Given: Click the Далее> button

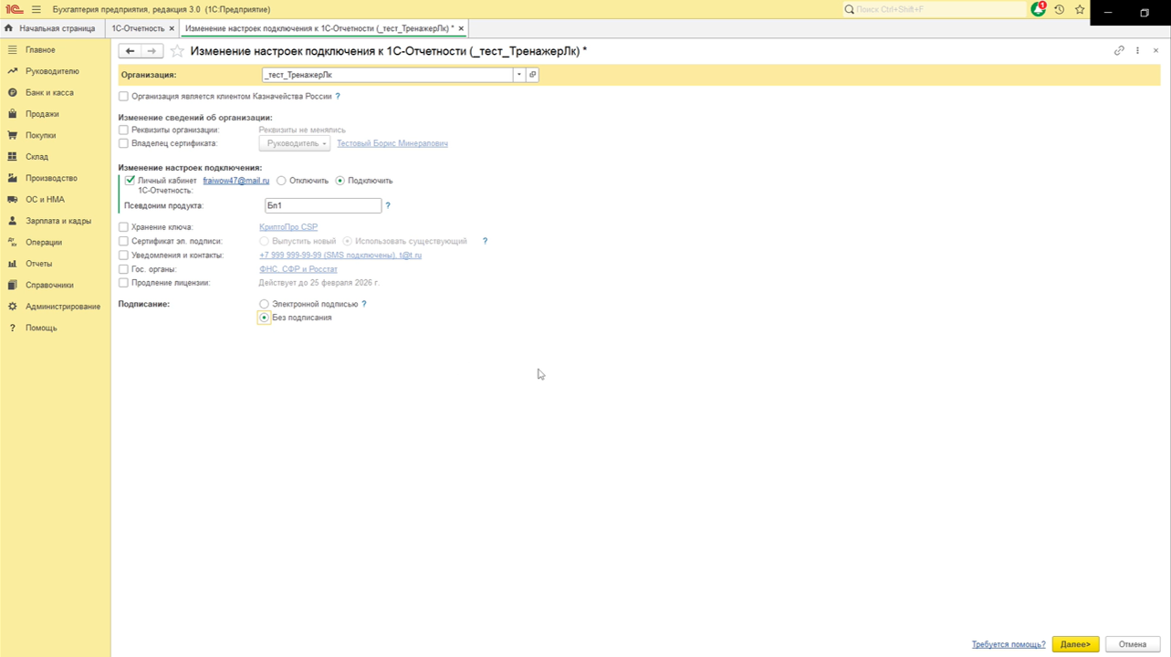Looking at the screenshot, I should (x=1075, y=644).
